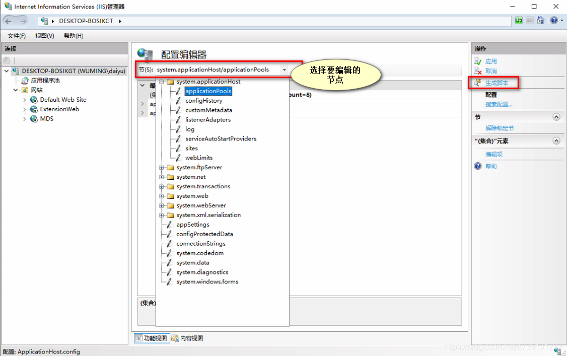Viewport: 567px width, 356px height.
Task: Expand the system.xml.serialization node
Action: coord(162,215)
